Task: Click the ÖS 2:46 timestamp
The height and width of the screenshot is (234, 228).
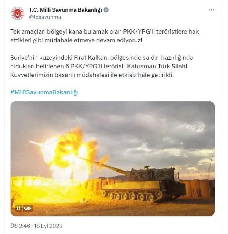Action: click(x=20, y=226)
